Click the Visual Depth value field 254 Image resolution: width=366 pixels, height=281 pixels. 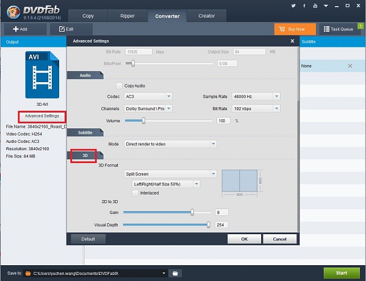tap(221, 225)
